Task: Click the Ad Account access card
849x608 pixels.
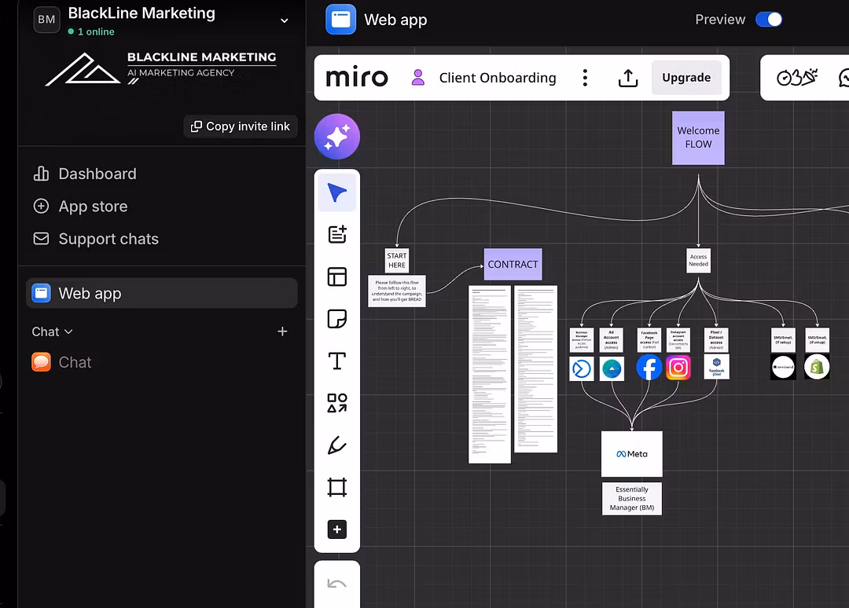Action: tap(612, 340)
